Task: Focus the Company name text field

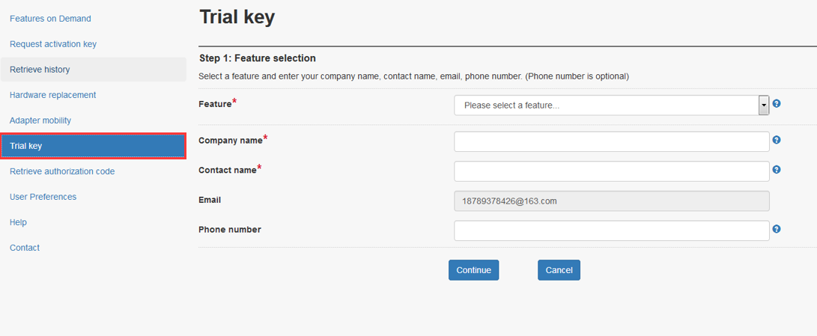Action: [611, 141]
